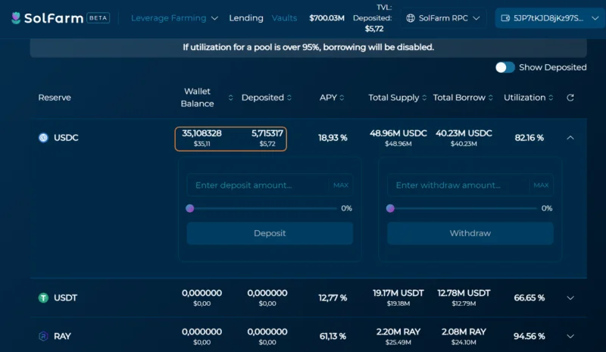Click the 2.20M RAY total supply
The height and width of the screenshot is (352, 606).
coord(398,332)
